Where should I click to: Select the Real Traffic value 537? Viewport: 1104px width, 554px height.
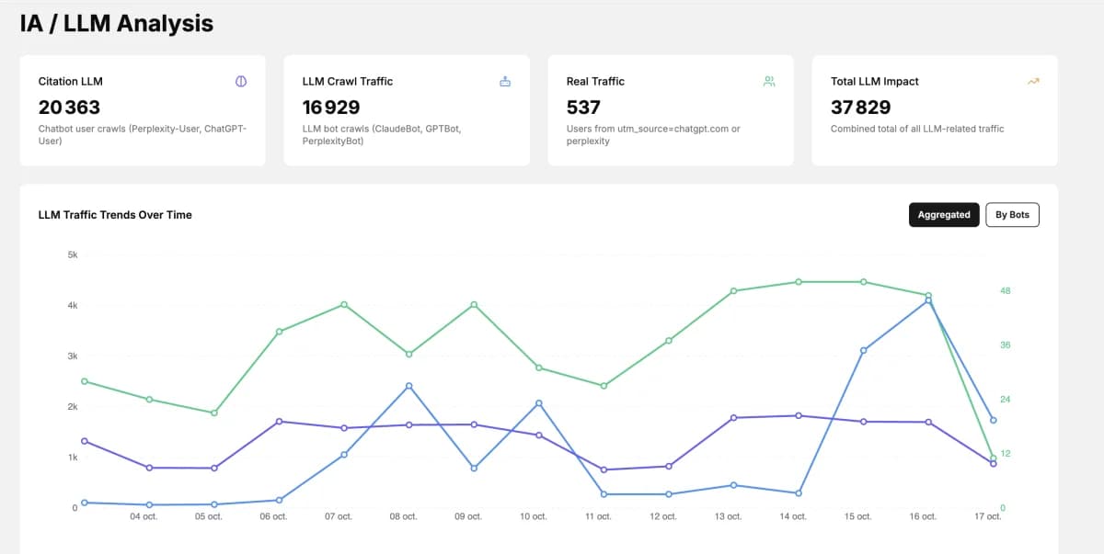click(583, 107)
